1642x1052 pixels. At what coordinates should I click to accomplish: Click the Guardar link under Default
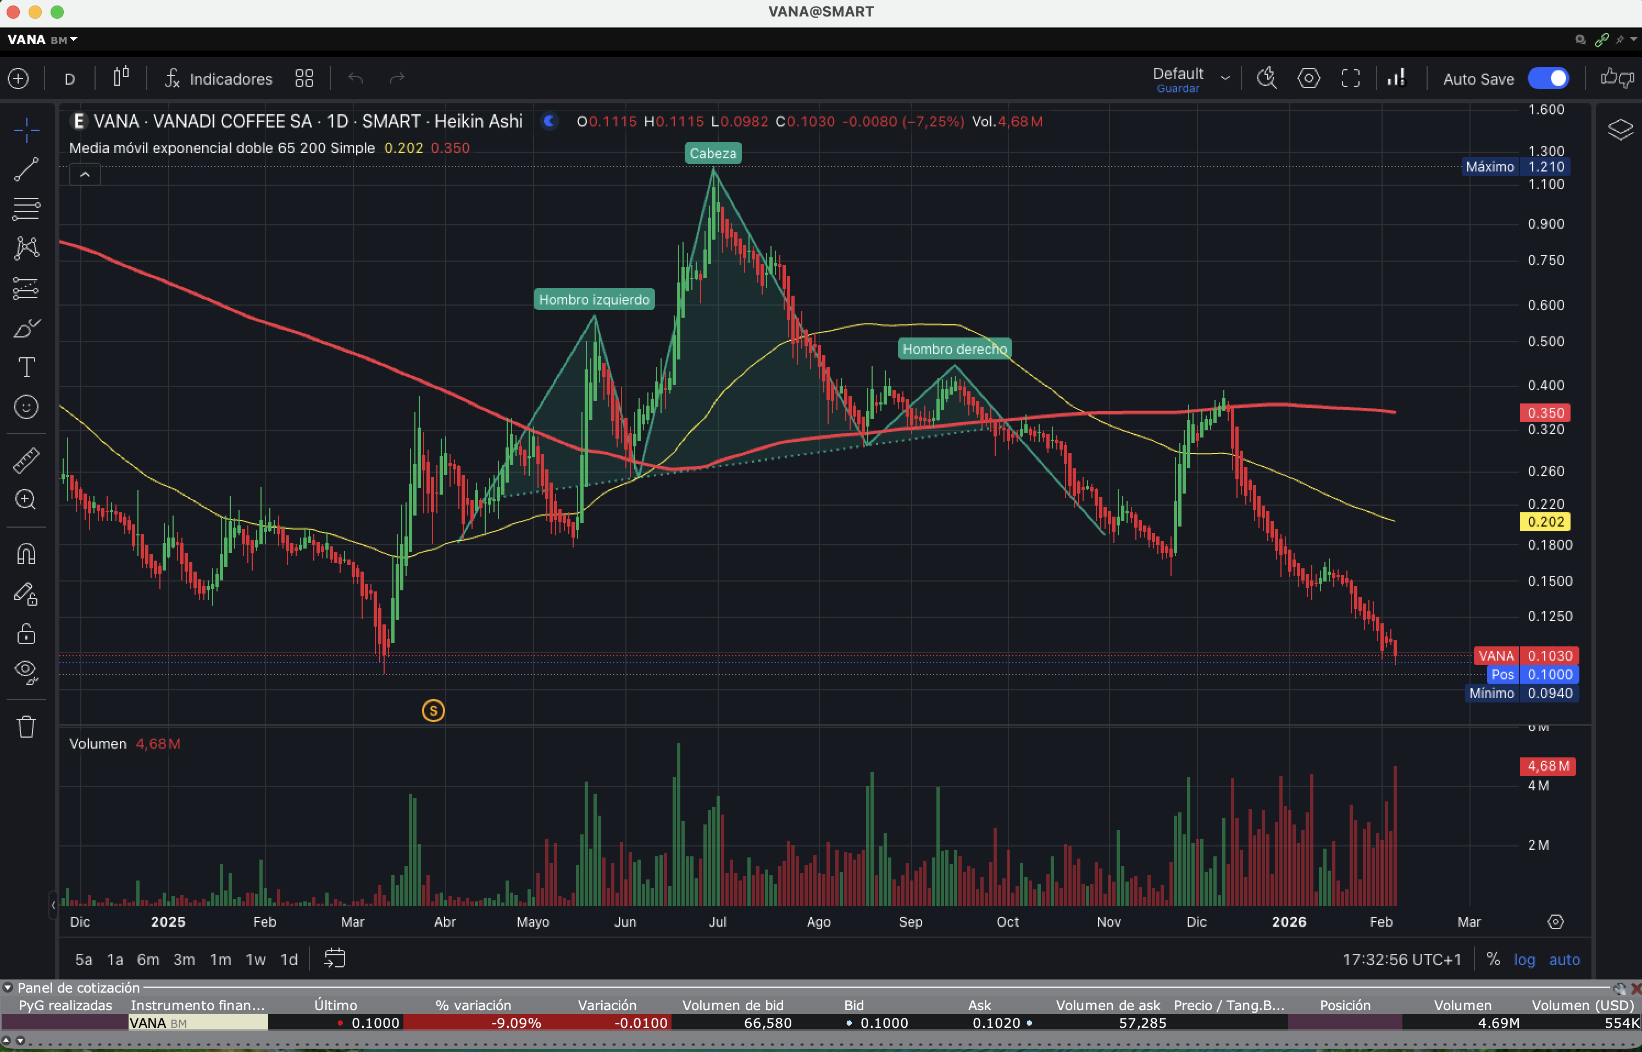tap(1178, 89)
